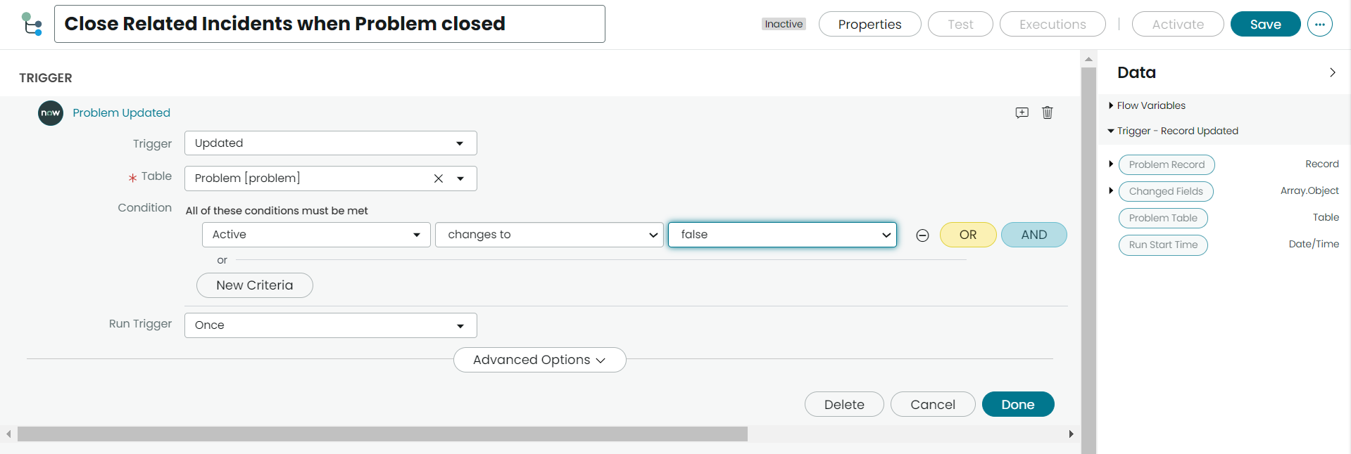Click the scroll right arrow
The height and width of the screenshot is (454, 1351).
tap(1071, 434)
